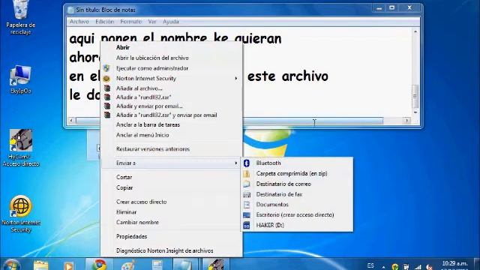Viewport: 480px width, 270px height.
Task: Open Paint from the taskbar
Action: 128,265
